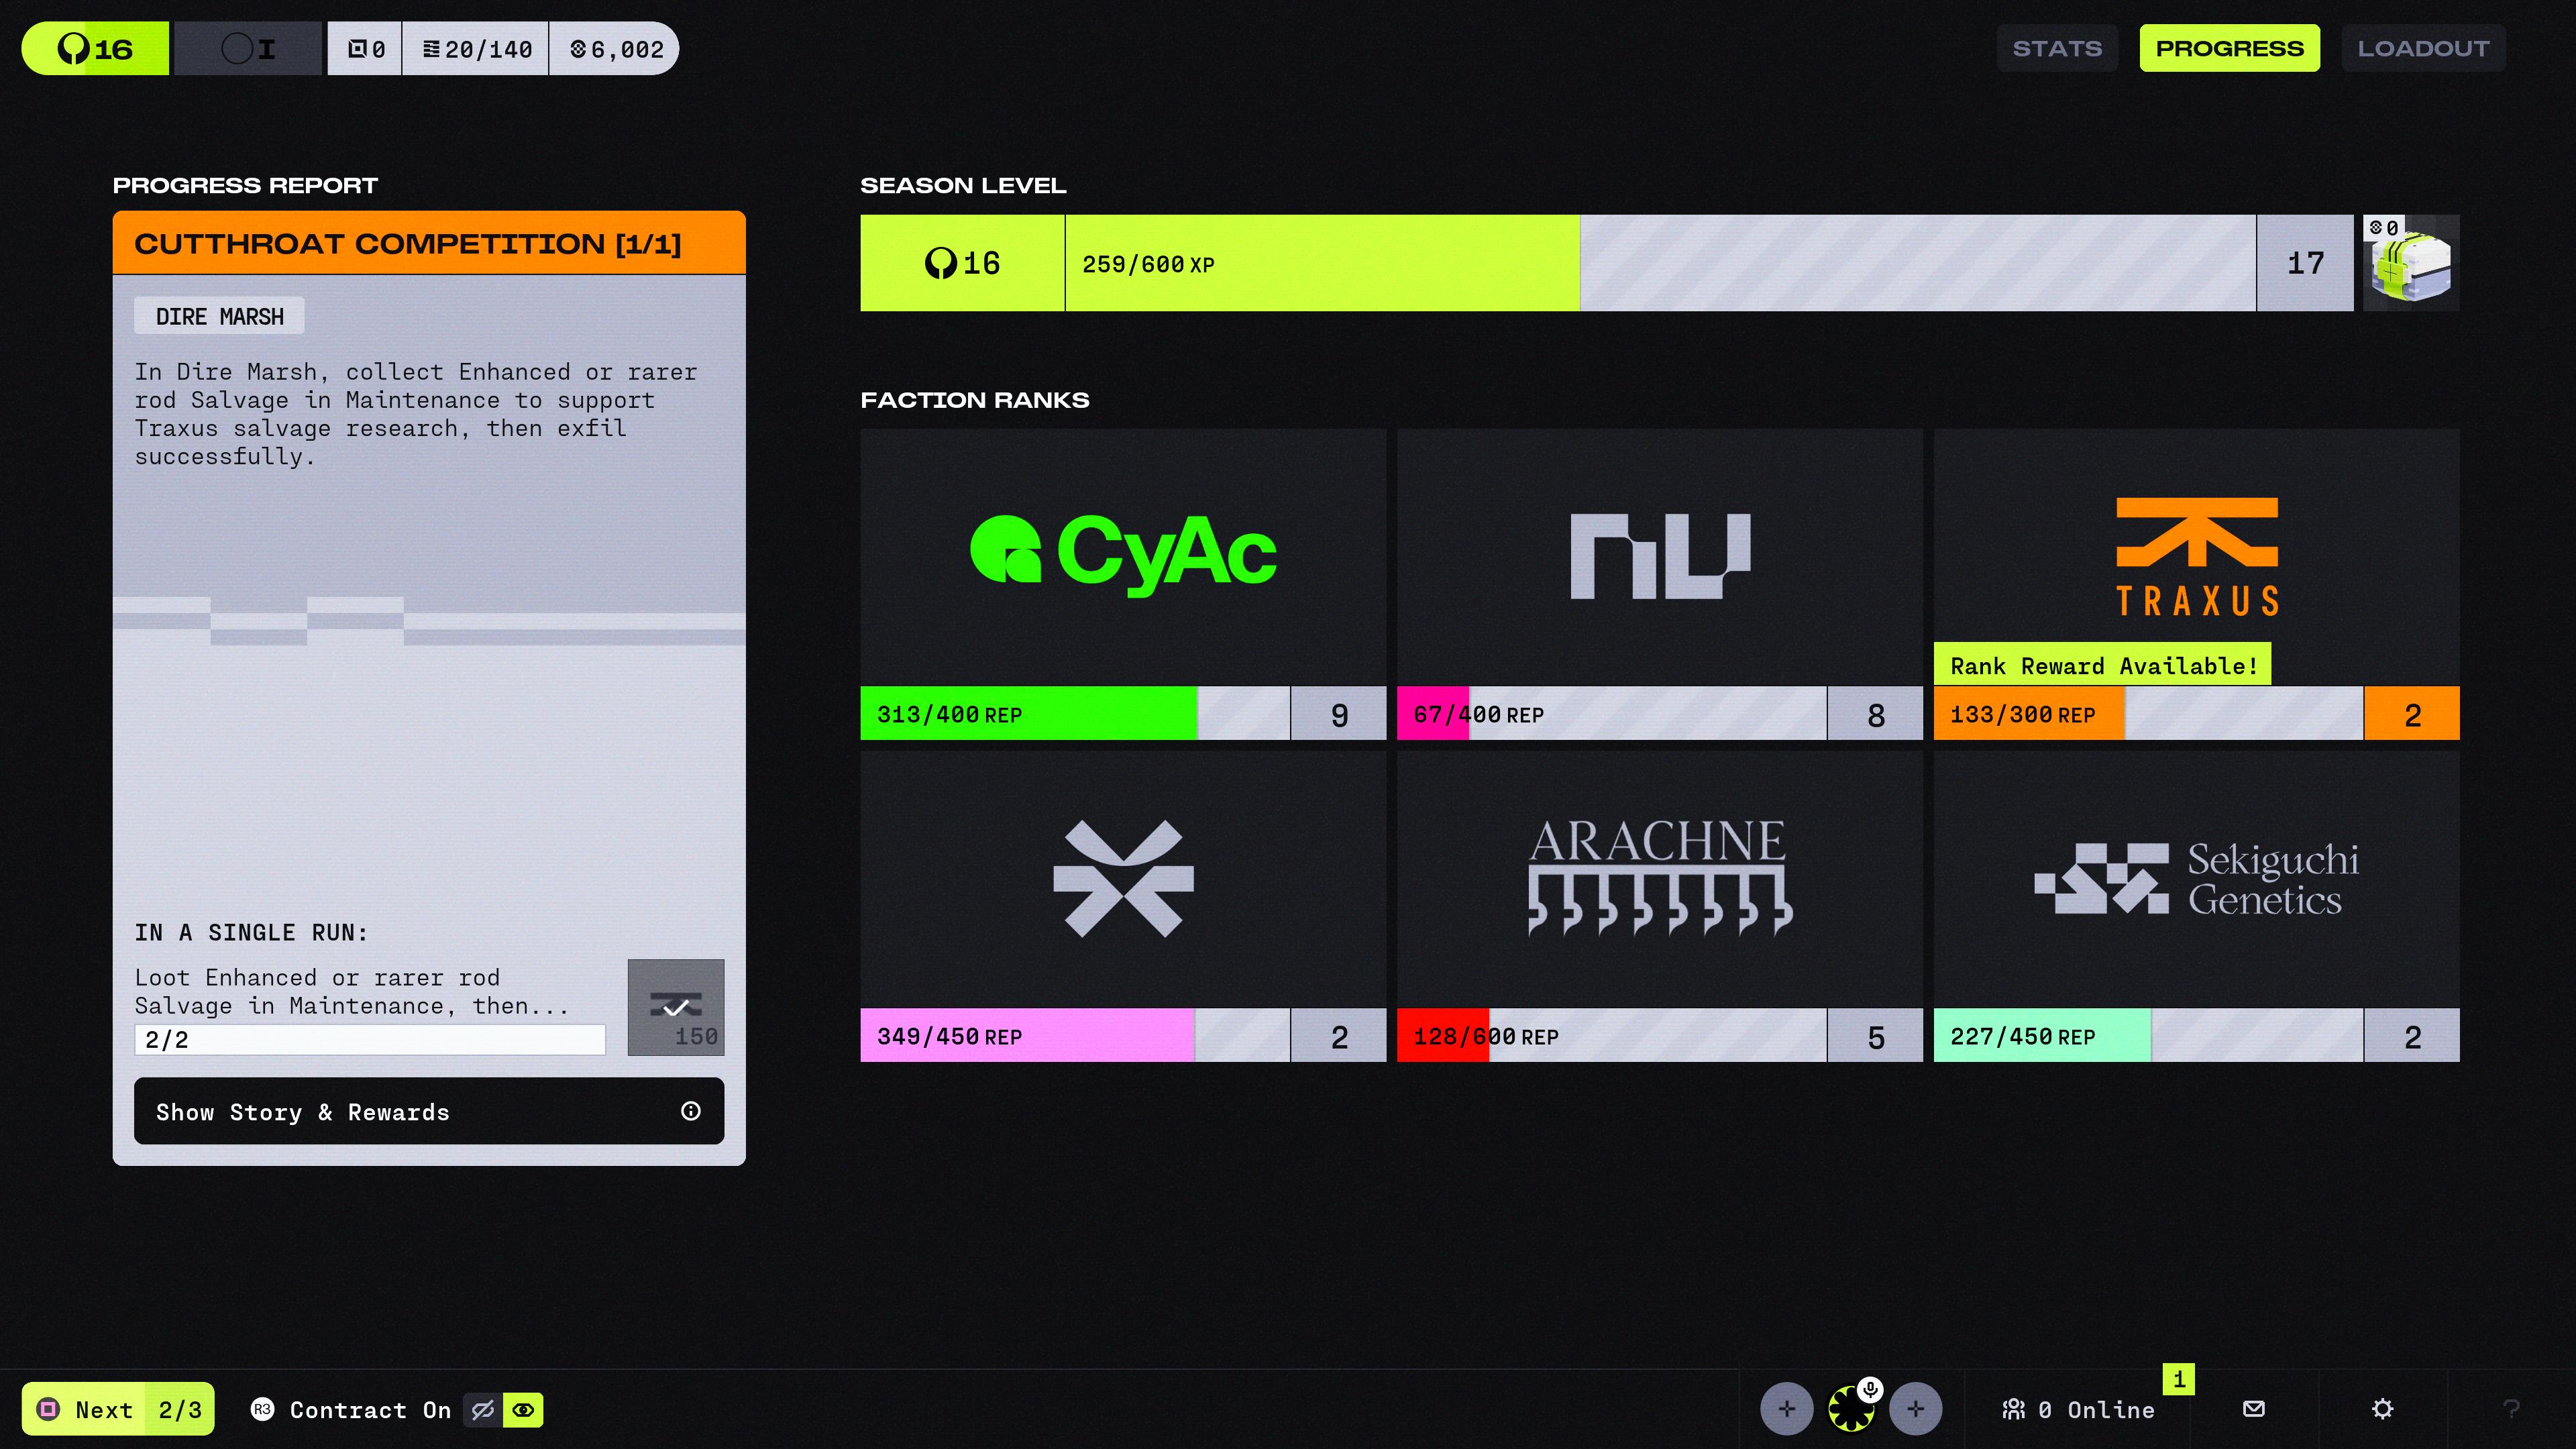Click the player avatar with microphone badge
2576x1449 pixels.
[x=1851, y=1409]
